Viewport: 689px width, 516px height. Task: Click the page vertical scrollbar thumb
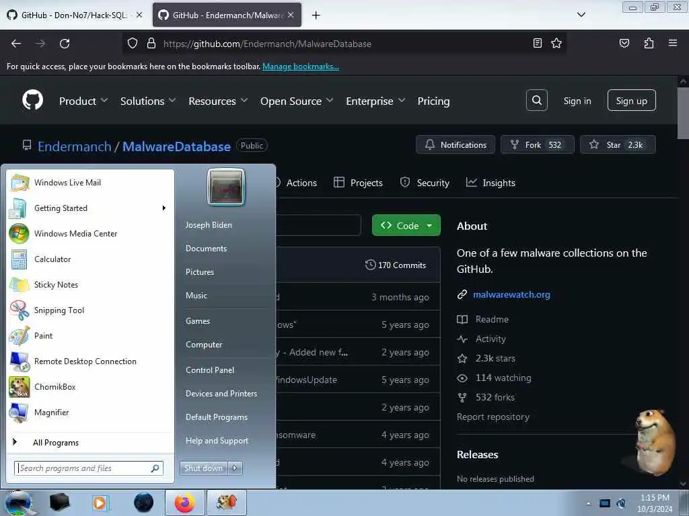point(683,113)
